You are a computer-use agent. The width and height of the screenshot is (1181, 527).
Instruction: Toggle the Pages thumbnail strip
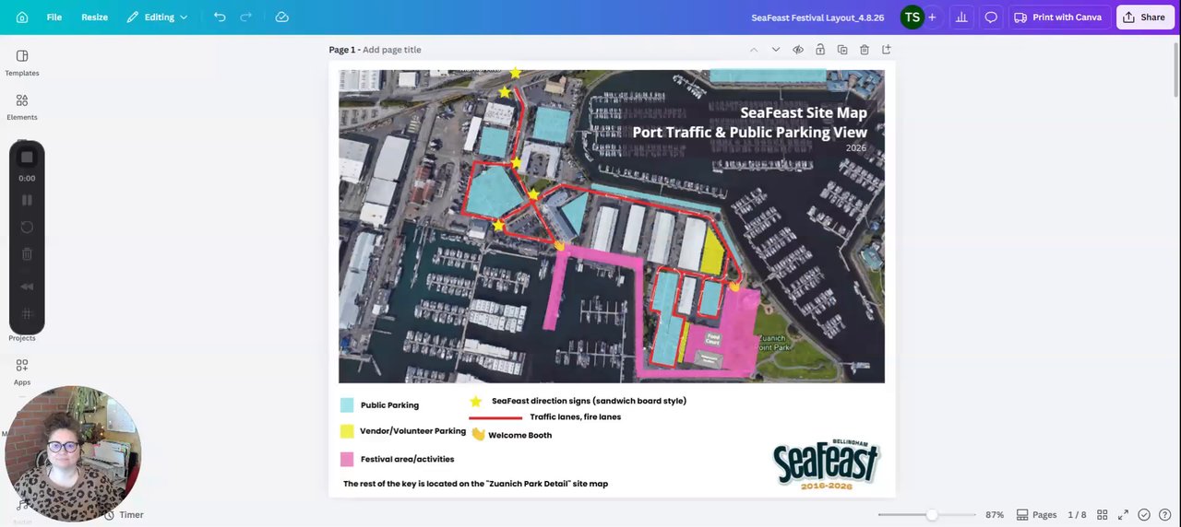pyautogui.click(x=1037, y=515)
